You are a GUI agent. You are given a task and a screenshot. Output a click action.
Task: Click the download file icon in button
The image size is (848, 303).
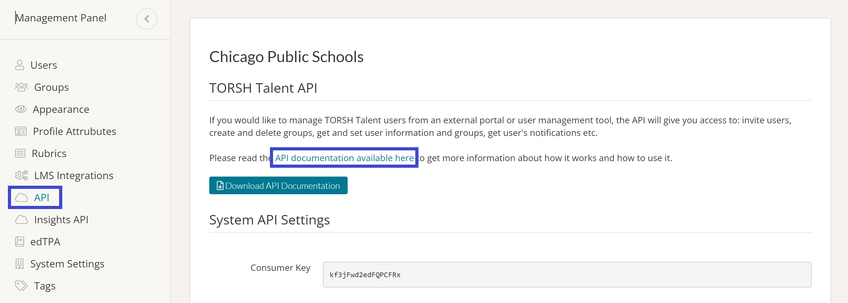click(220, 185)
